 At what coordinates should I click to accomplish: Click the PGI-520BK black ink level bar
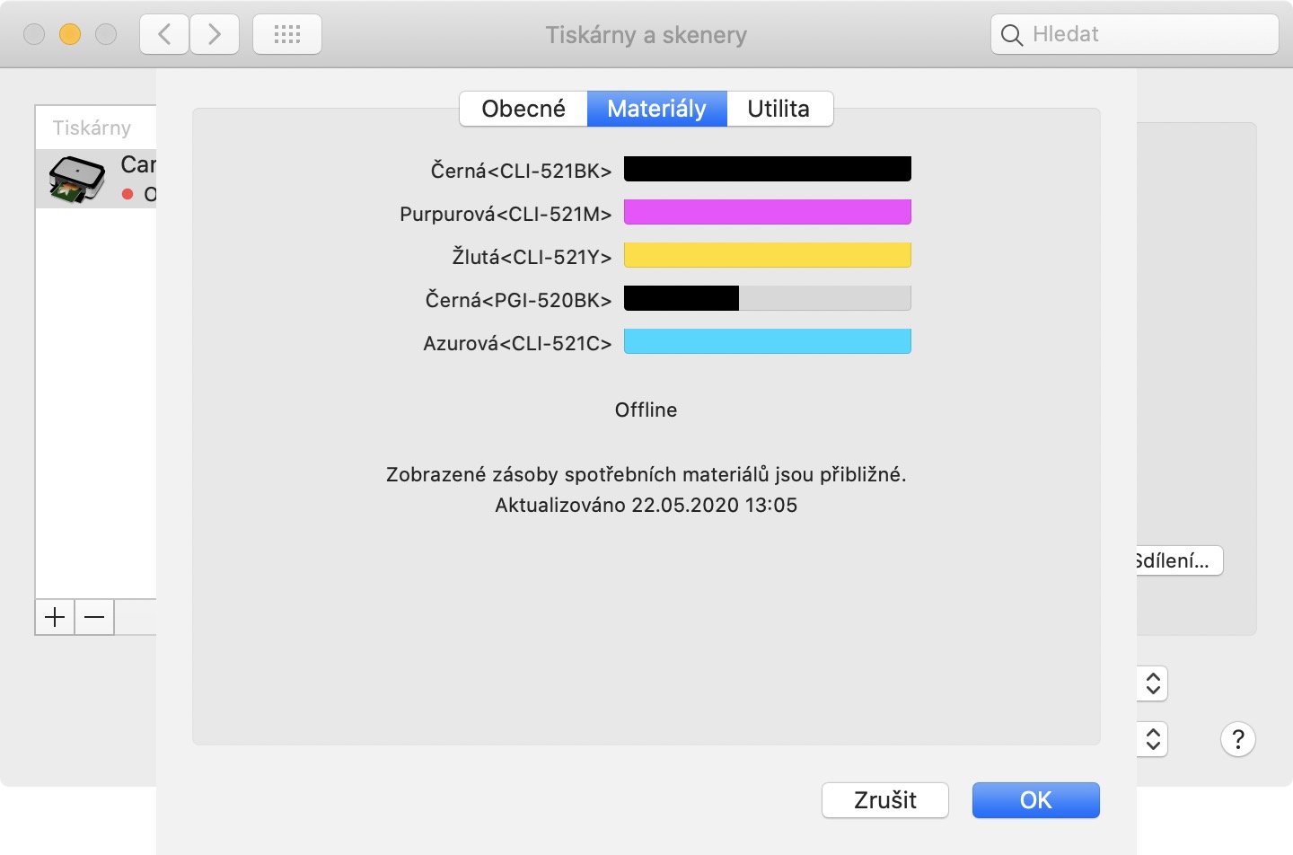768,298
